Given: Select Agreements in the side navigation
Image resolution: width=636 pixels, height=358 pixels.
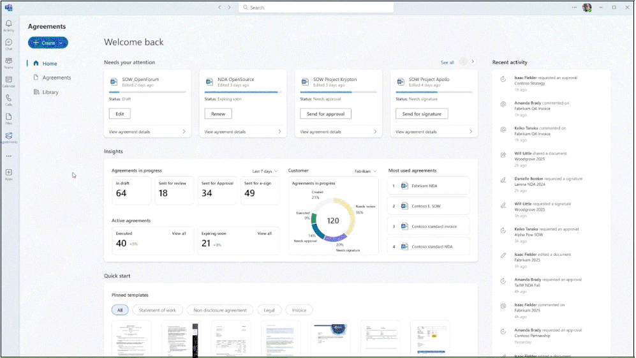Looking at the screenshot, I should point(56,78).
